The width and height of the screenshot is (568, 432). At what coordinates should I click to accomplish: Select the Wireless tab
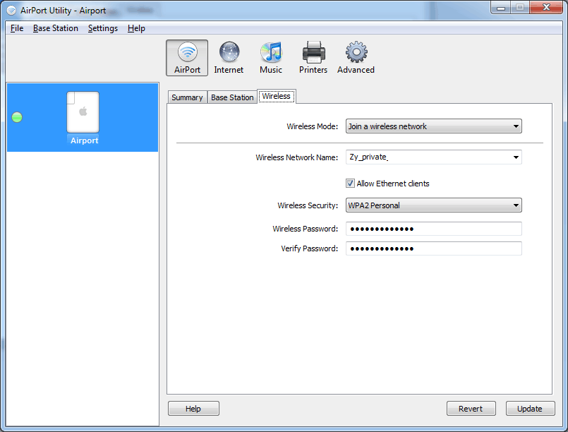[x=277, y=97]
